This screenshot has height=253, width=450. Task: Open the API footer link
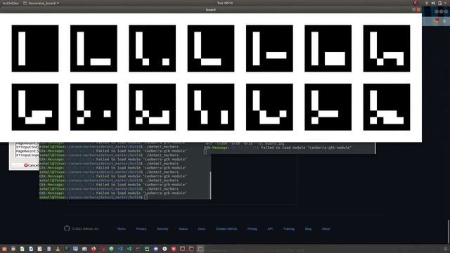(x=270, y=229)
